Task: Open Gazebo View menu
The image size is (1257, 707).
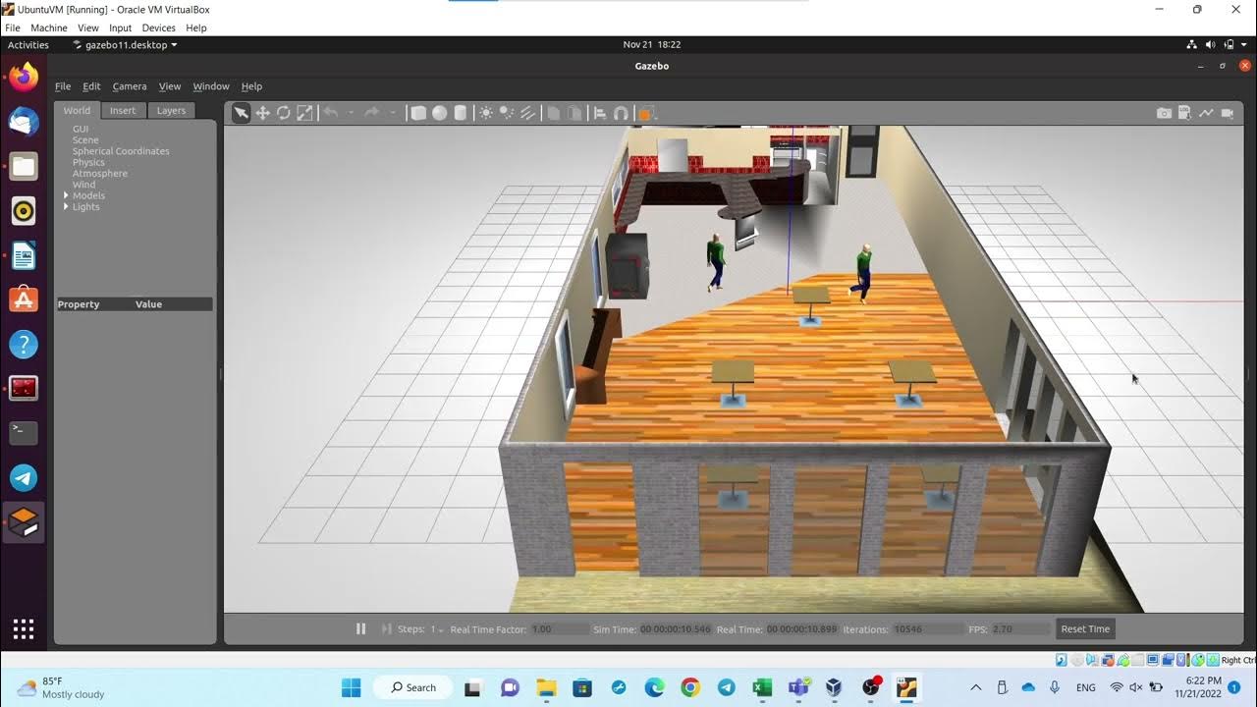Action: pos(170,86)
